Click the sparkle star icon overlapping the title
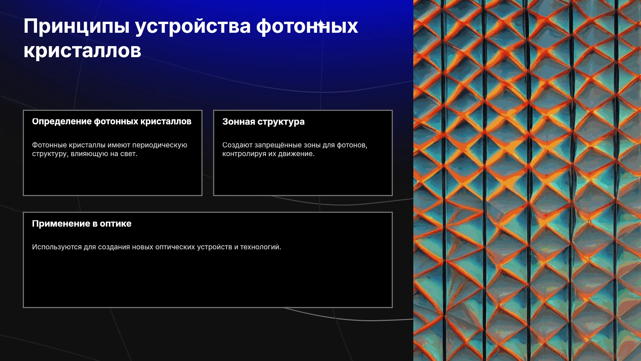The width and height of the screenshot is (641, 361). (x=320, y=24)
